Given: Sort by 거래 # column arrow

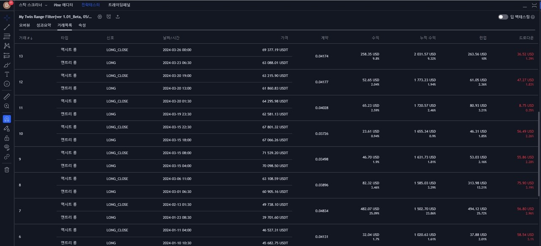Looking at the screenshot, I should click(31, 38).
